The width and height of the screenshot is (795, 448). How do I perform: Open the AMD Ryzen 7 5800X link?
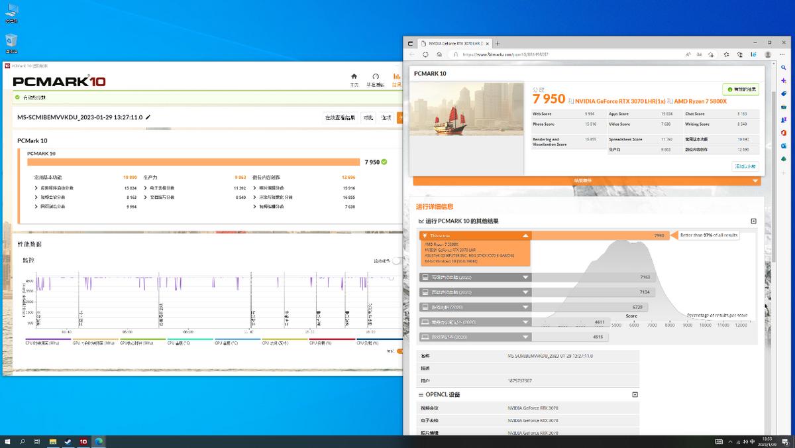click(x=700, y=101)
